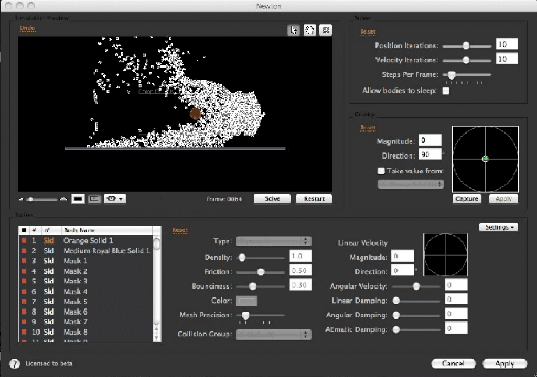Toggle the red marker for Mask 3
This screenshot has height=377, width=537.
(x=24, y=261)
